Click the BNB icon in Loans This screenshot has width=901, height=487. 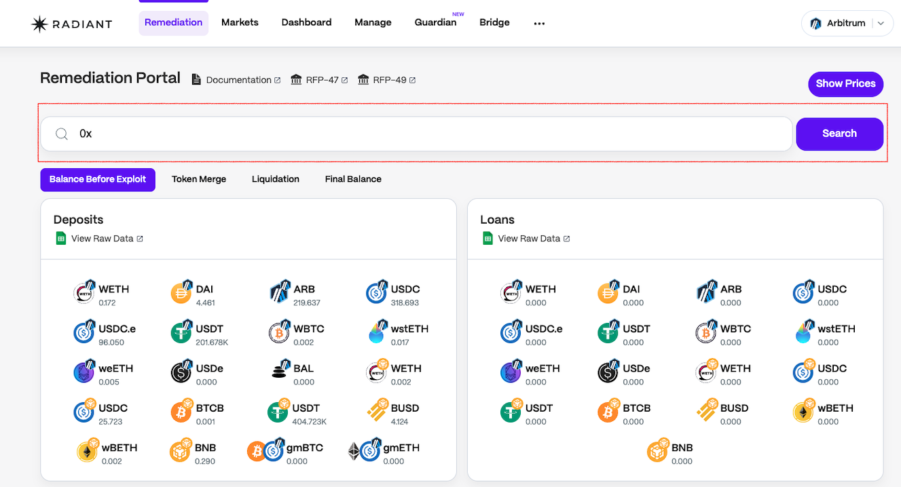click(x=658, y=451)
